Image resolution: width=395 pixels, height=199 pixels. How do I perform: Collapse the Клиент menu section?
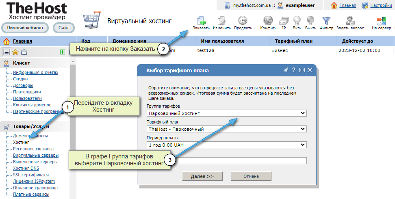click(x=22, y=63)
